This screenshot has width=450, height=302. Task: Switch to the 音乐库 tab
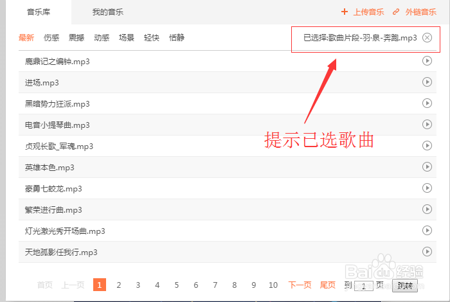click(x=39, y=12)
